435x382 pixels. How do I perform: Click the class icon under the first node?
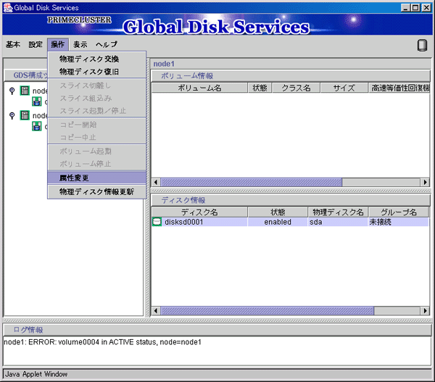pyautogui.click(x=37, y=101)
